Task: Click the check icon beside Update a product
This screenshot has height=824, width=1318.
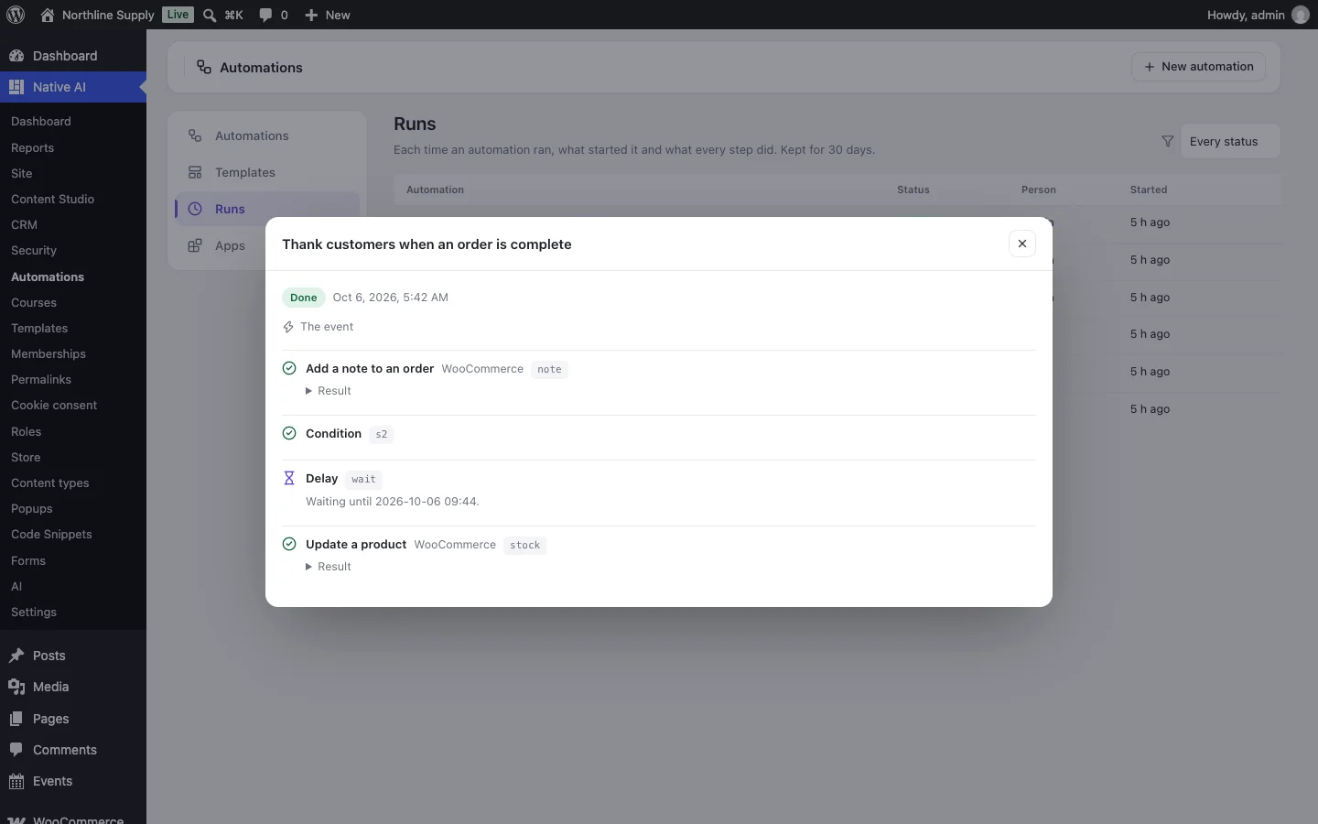Action: (x=289, y=544)
